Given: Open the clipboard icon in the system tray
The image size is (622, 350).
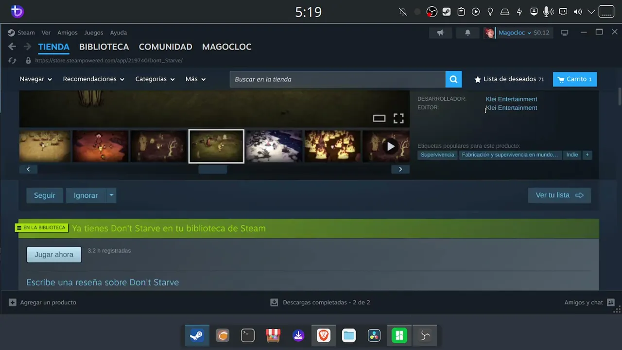Looking at the screenshot, I should (x=461, y=12).
